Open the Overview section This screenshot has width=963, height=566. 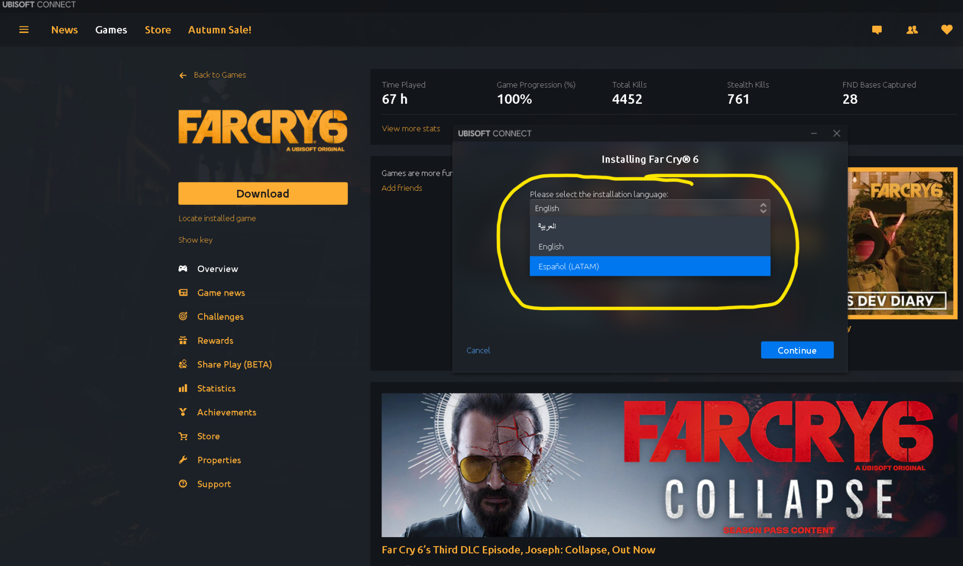click(x=218, y=269)
